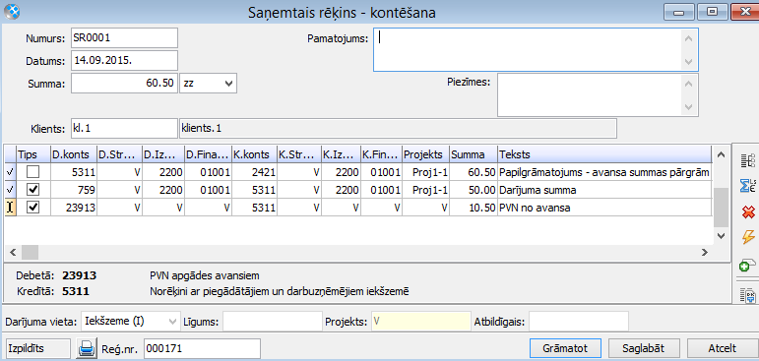Select the Summa cell with 10.50

[x=474, y=208]
